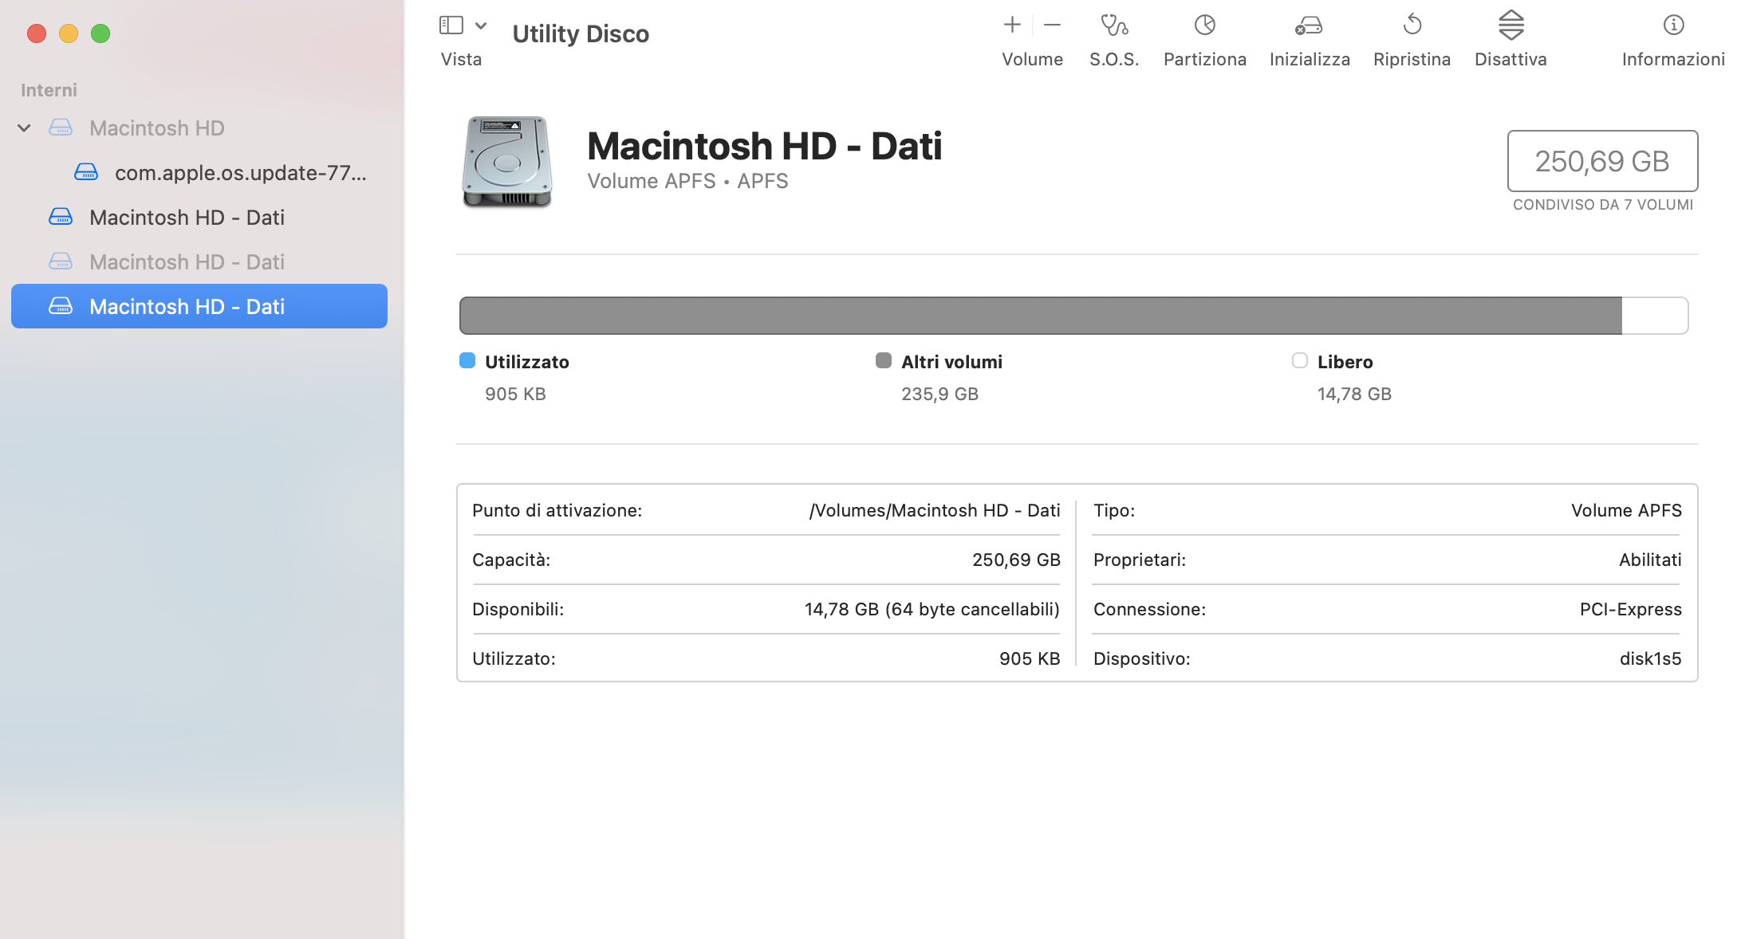Click the 905 KB value under Utilizzato legend
The height and width of the screenshot is (939, 1745).
515,394
